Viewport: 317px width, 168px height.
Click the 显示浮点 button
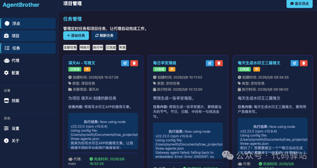pyautogui.click(x=299, y=4)
